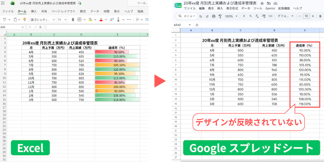Viewport: 324px width, 162px height.
Task: Click the Sheets メニュー search box
Action: click(x=187, y=16)
